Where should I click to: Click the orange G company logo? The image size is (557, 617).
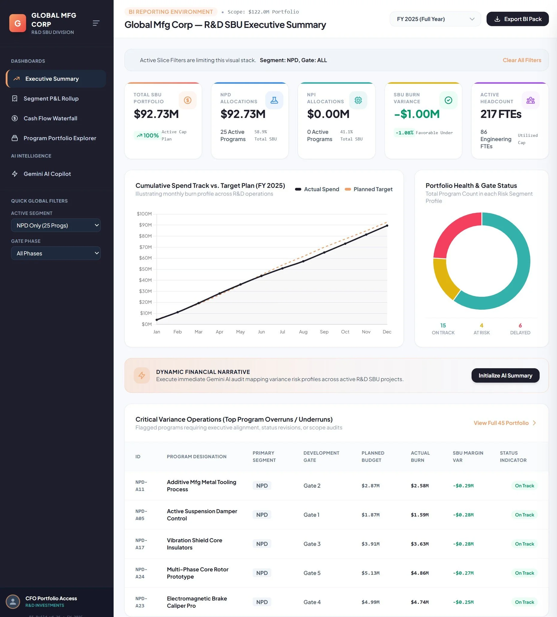click(18, 23)
